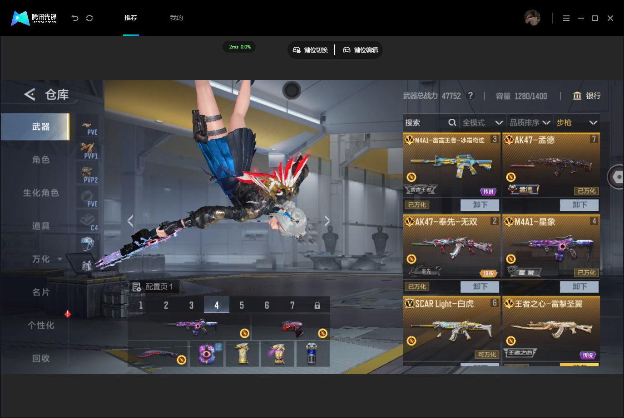Select the PVP2 weapon bag icon

(x=88, y=175)
